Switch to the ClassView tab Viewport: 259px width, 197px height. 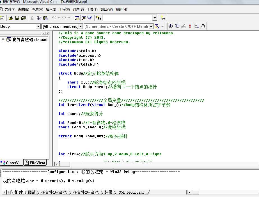click(11, 163)
